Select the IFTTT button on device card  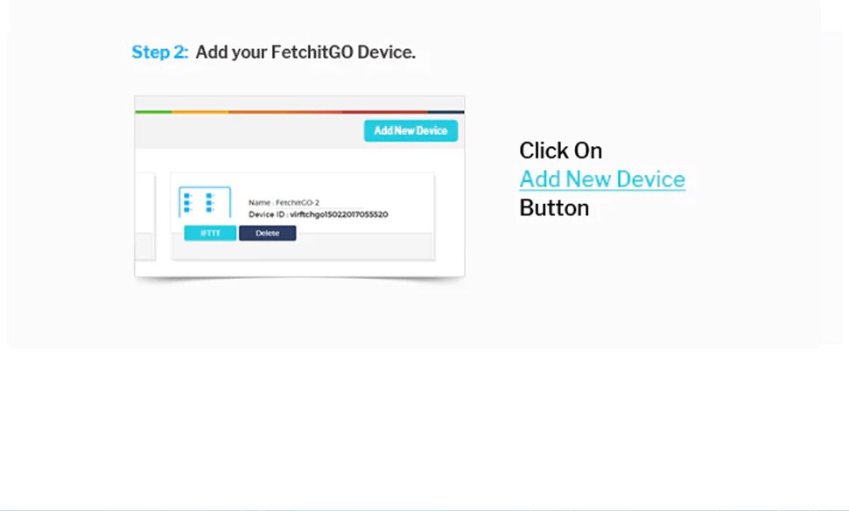pyautogui.click(x=210, y=233)
